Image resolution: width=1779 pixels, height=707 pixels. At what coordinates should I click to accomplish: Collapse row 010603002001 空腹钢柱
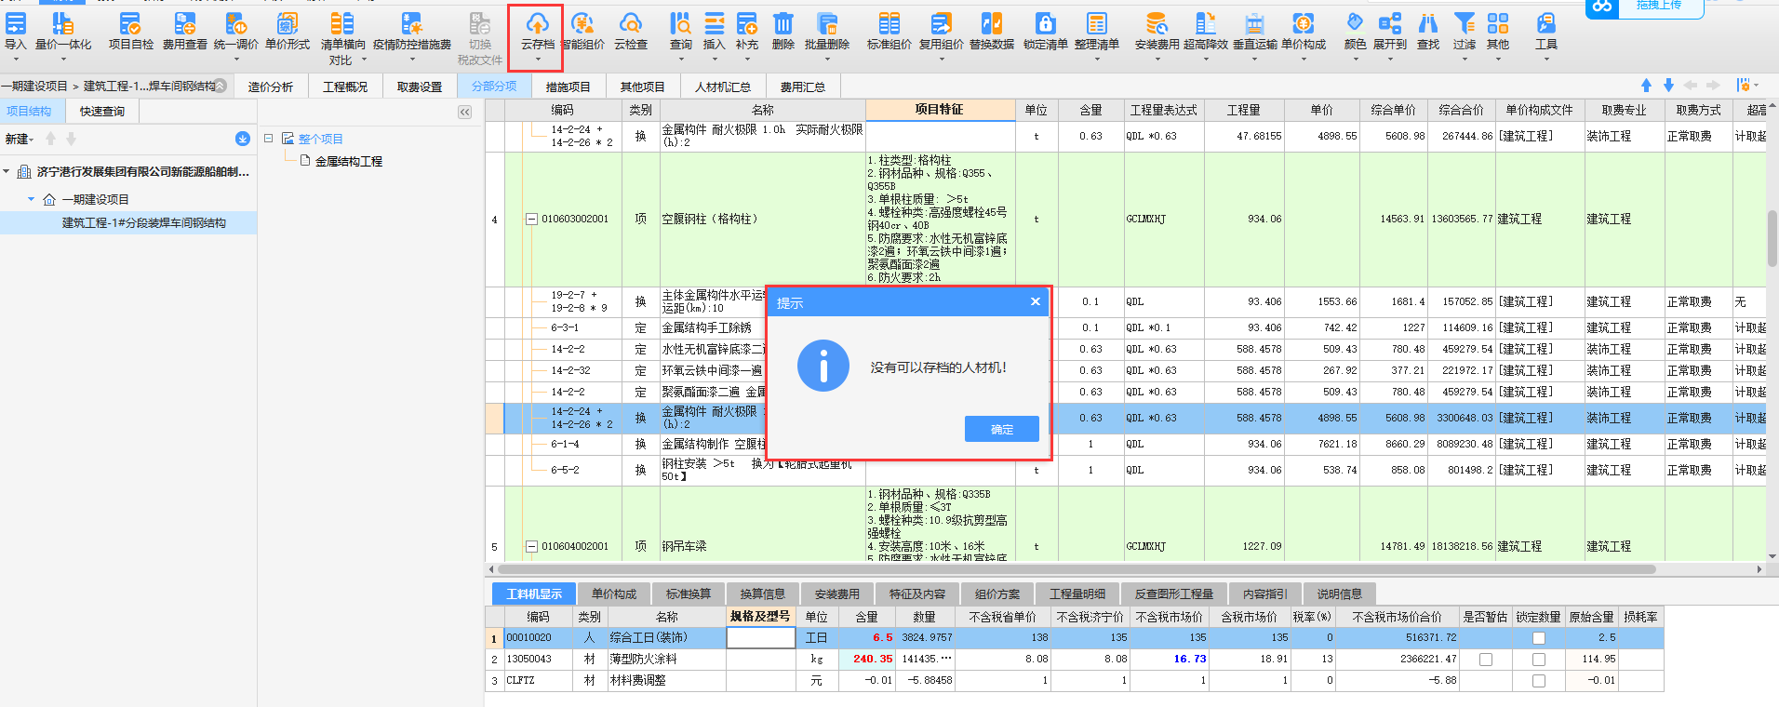(x=531, y=220)
